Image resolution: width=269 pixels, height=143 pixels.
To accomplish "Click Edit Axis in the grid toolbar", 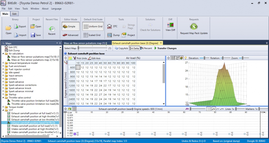I will pos(94,58).
